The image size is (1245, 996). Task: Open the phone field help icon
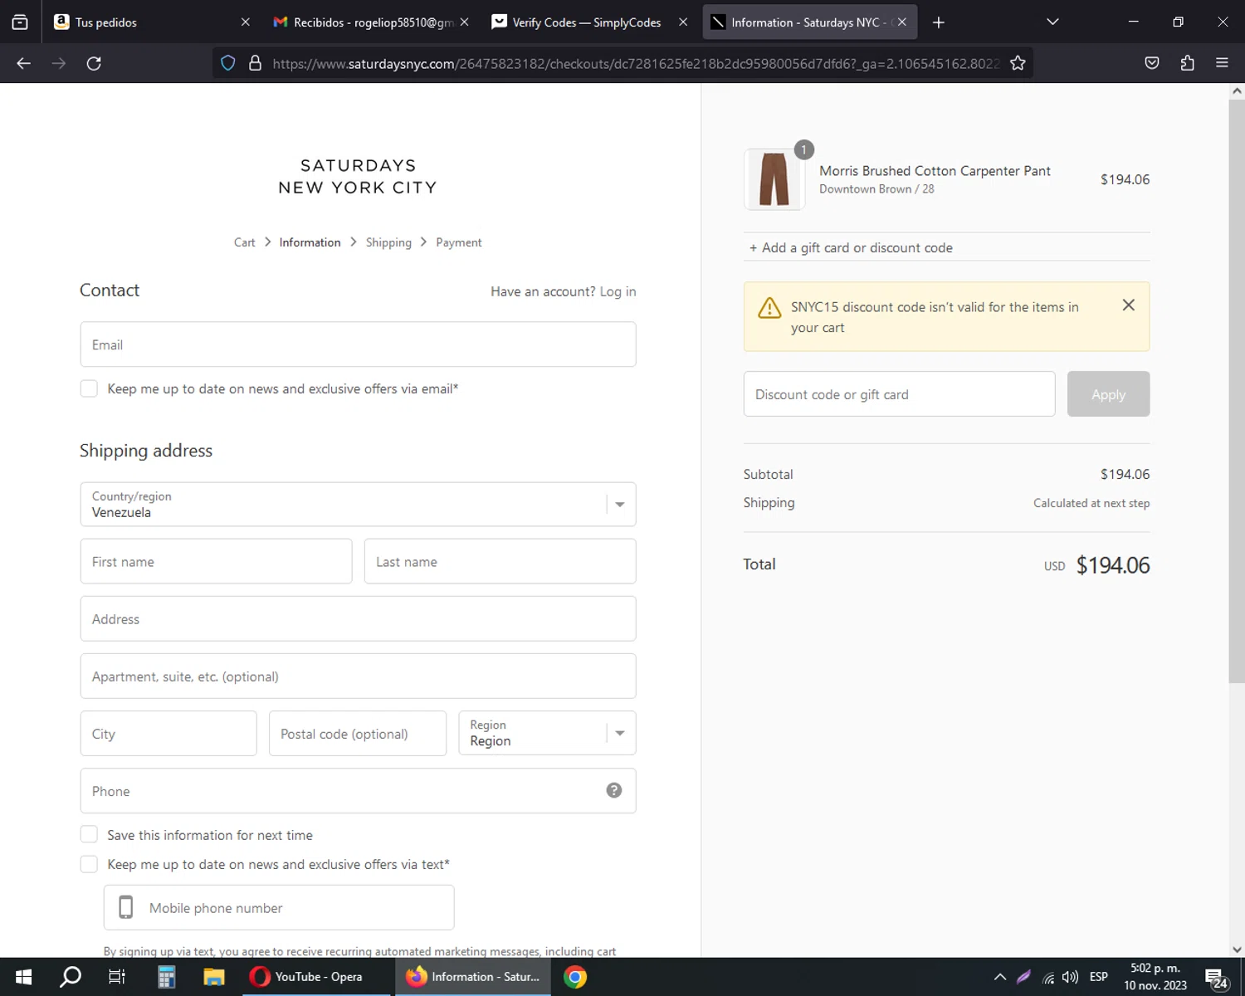614,790
